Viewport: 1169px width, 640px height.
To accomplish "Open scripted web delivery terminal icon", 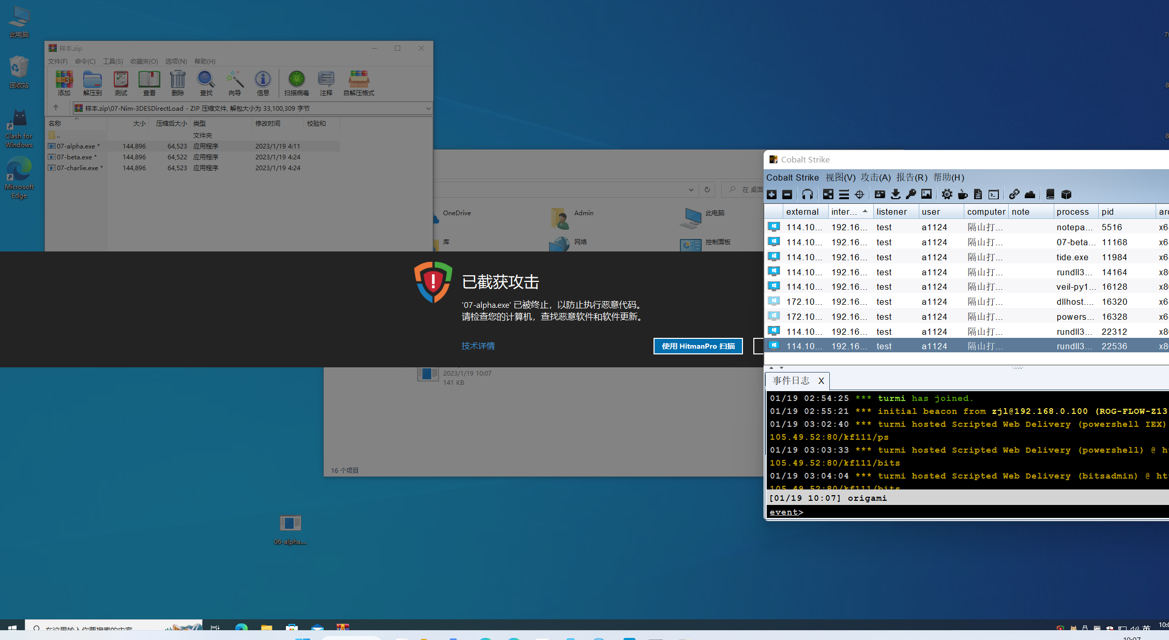I will [993, 195].
